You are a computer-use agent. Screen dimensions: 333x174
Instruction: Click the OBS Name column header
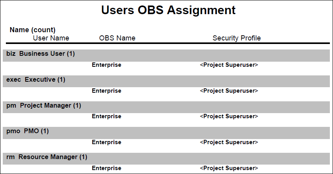117,38
